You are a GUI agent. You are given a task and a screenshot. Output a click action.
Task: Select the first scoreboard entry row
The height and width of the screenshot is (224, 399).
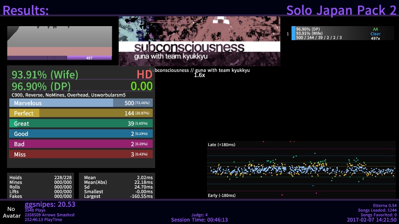point(341,33)
